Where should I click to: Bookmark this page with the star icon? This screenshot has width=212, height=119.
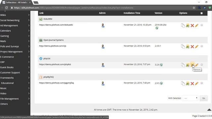tap(194, 8)
